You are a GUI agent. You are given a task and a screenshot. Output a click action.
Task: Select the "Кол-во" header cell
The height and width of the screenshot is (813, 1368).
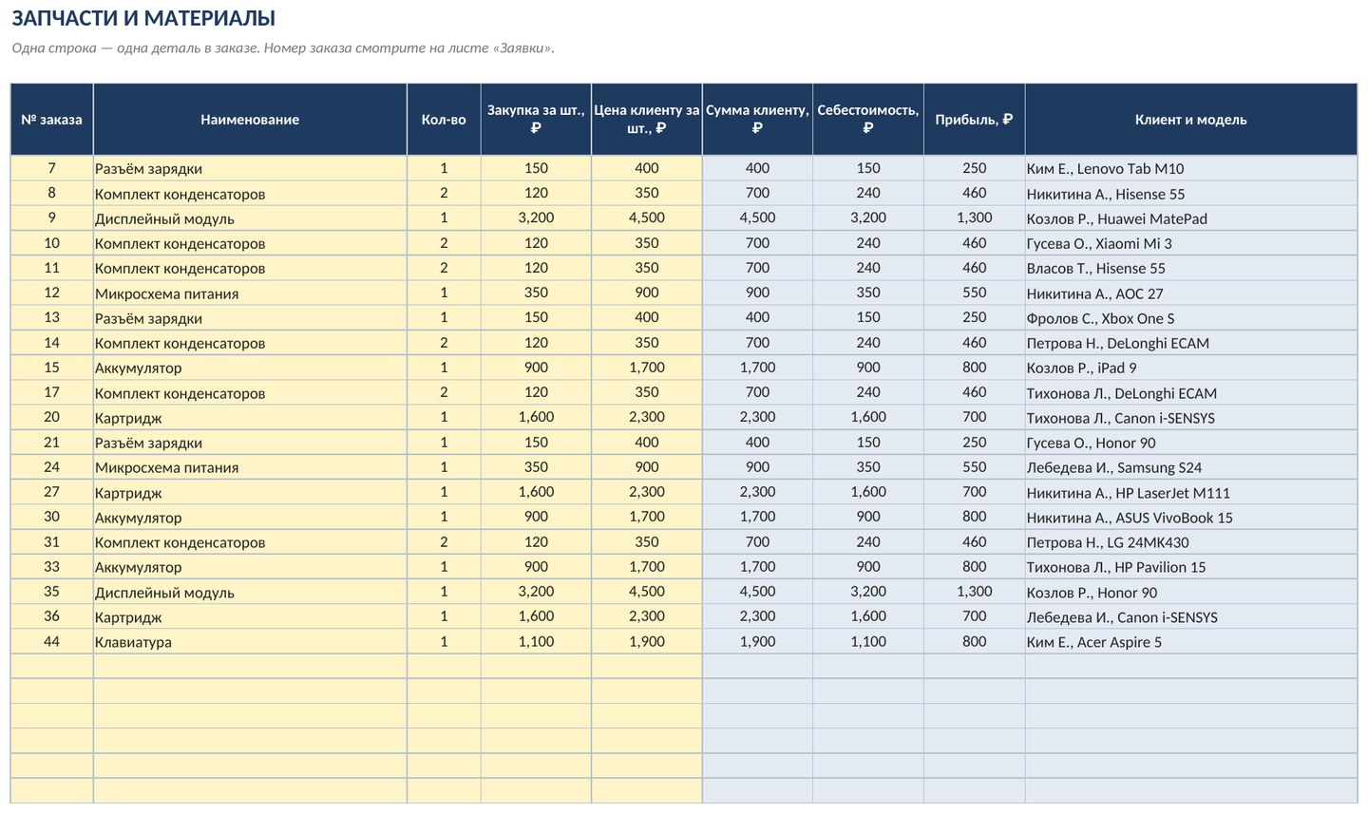444,120
